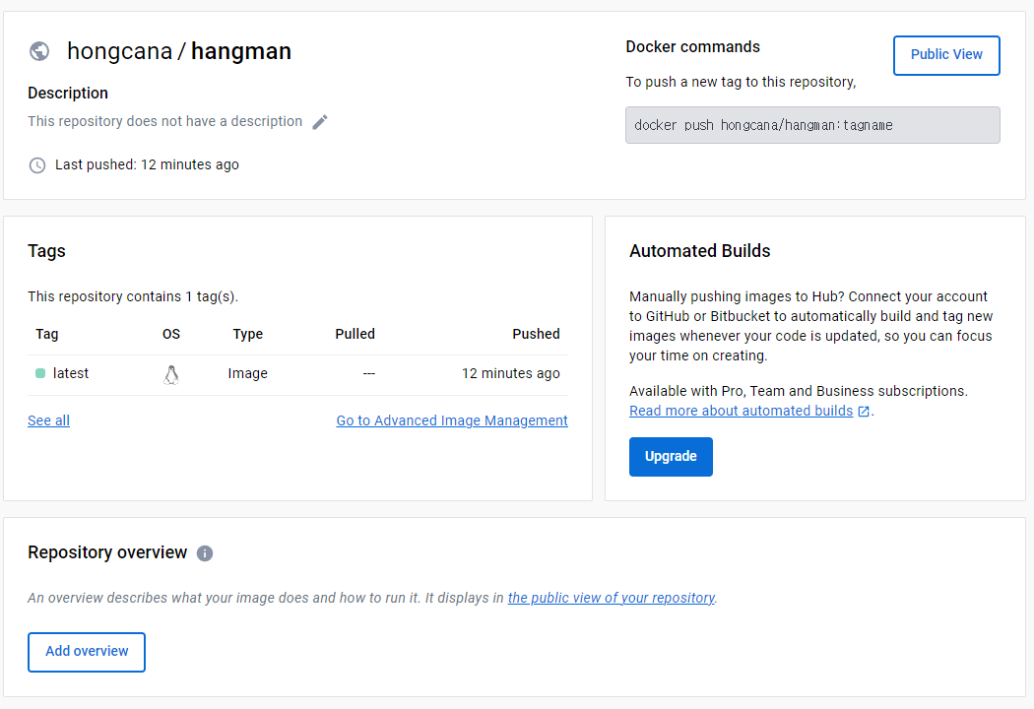Open the info icon next to Repository overview
The width and height of the screenshot is (1034, 709).
pyautogui.click(x=205, y=553)
